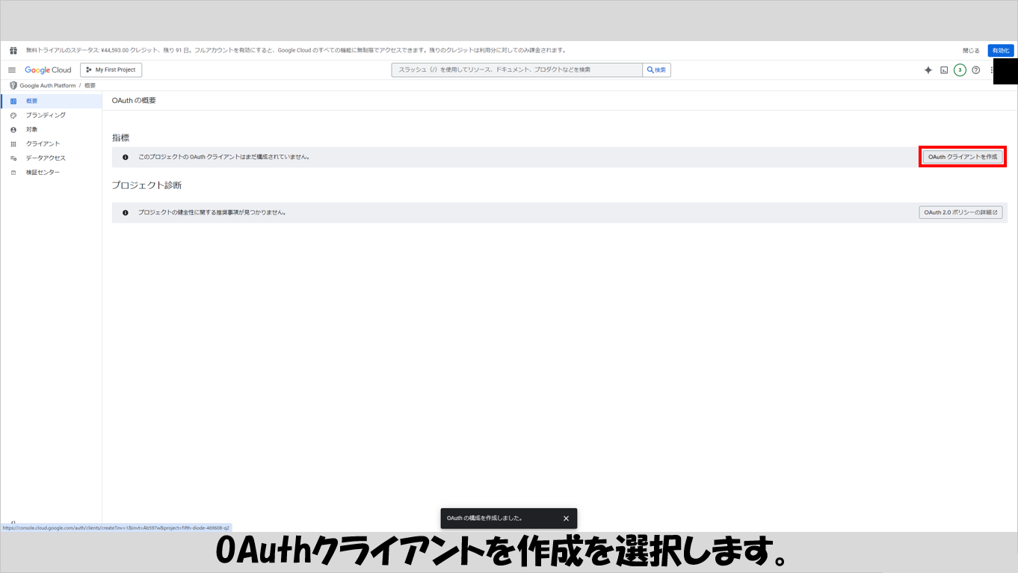Click the Google Cloud logo
1018x573 pixels.
48,70
